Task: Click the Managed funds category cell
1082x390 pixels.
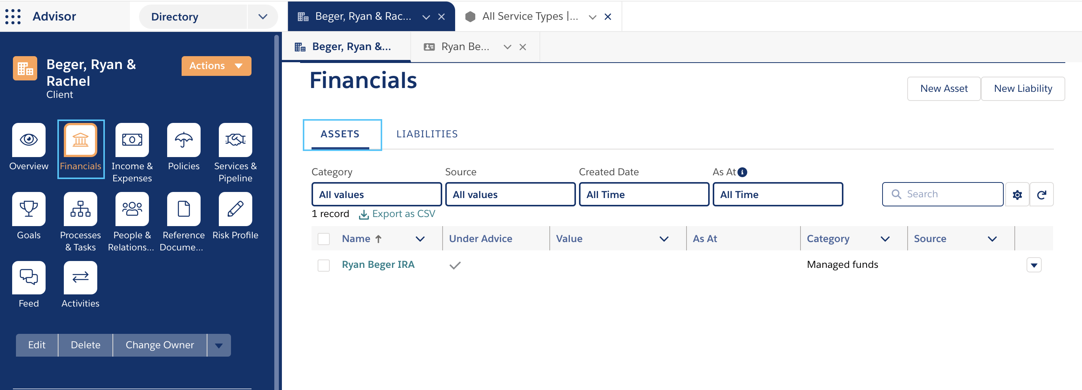Action: [842, 264]
